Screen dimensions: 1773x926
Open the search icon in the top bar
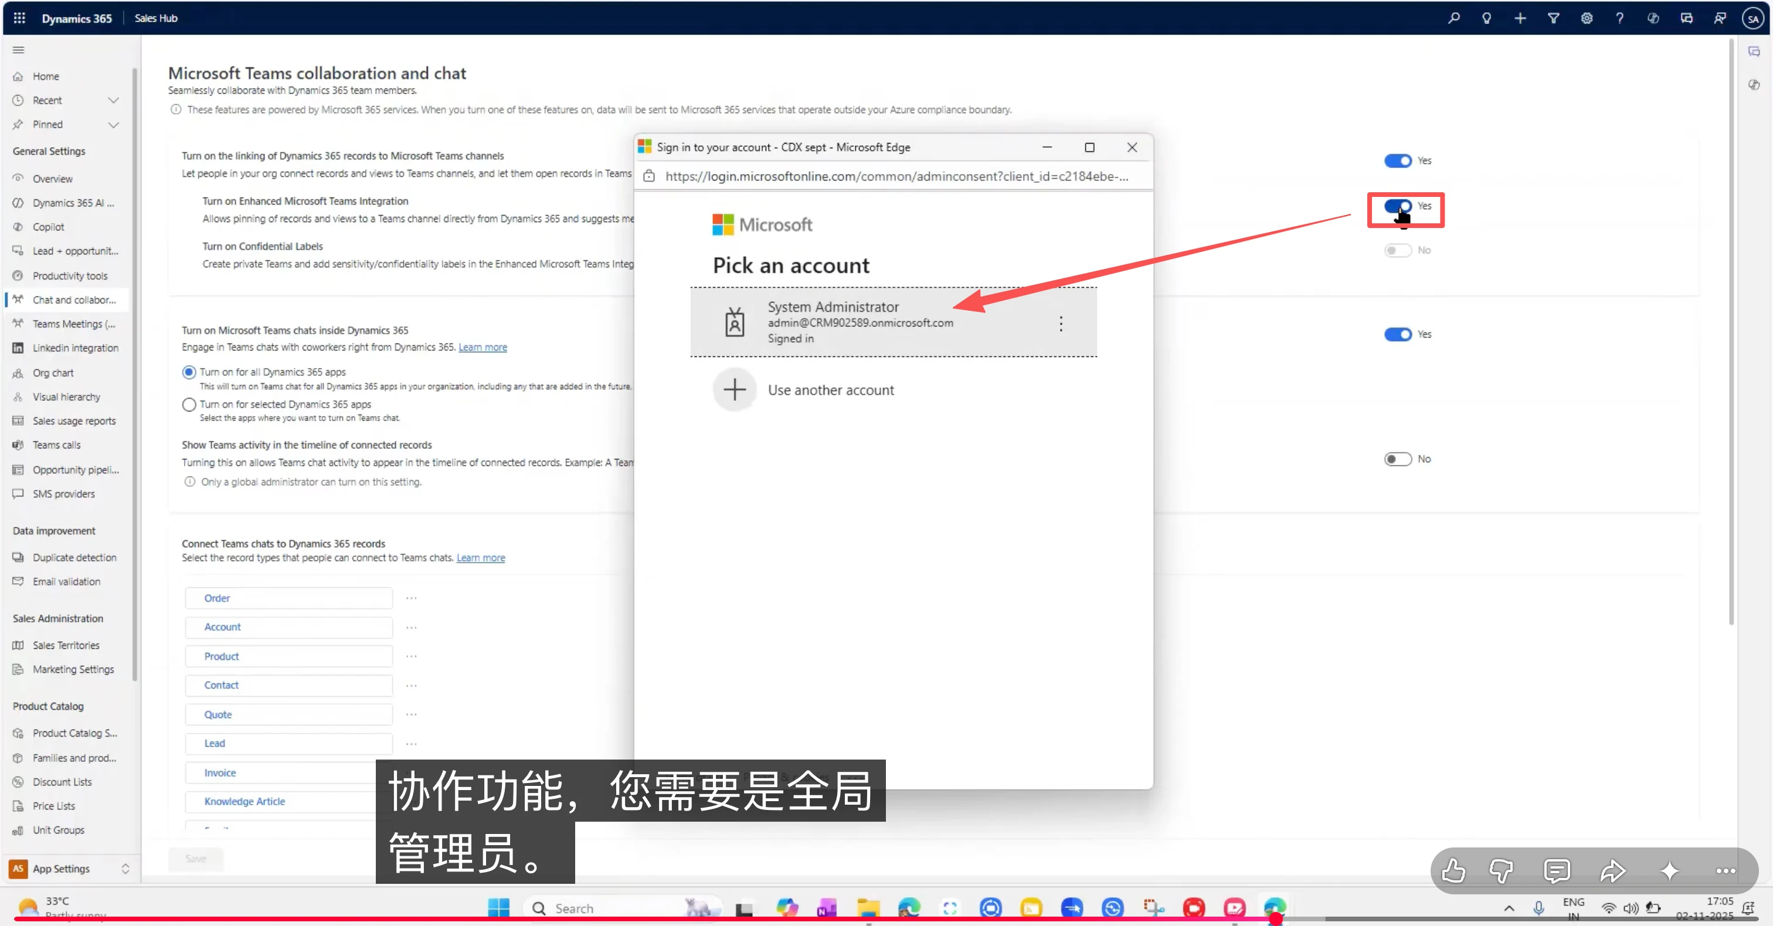point(1453,18)
